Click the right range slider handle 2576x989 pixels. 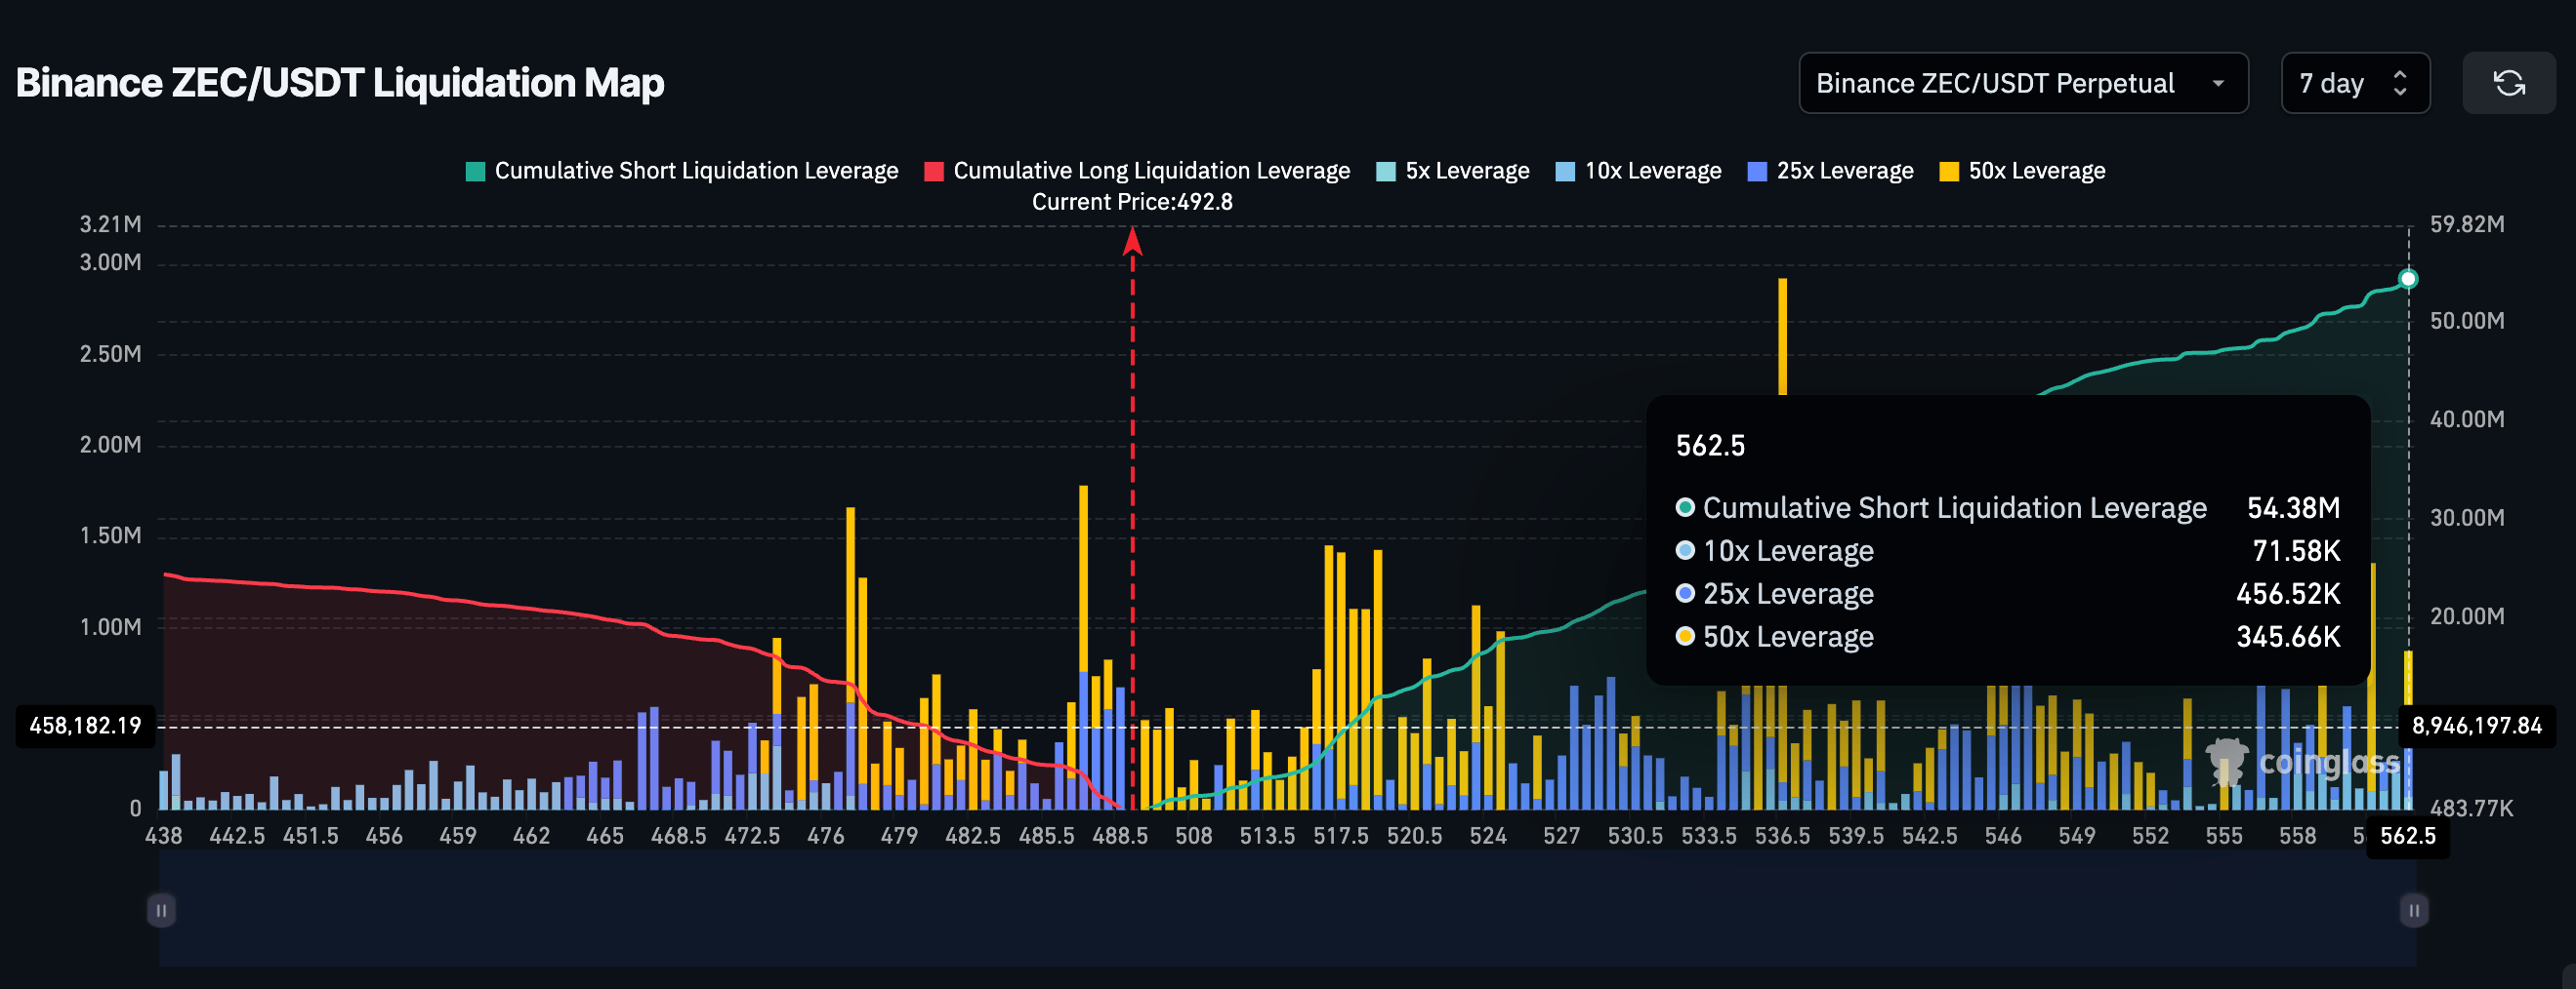point(2413,910)
